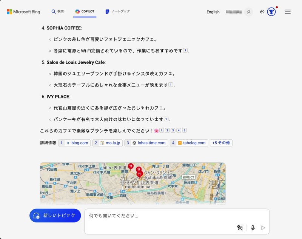Open the Microsoft Rewards trophy icon
Viewport: 302px width, 239px height.
click(271, 12)
